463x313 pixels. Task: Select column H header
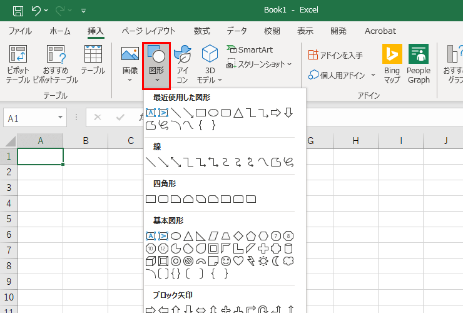click(x=356, y=141)
